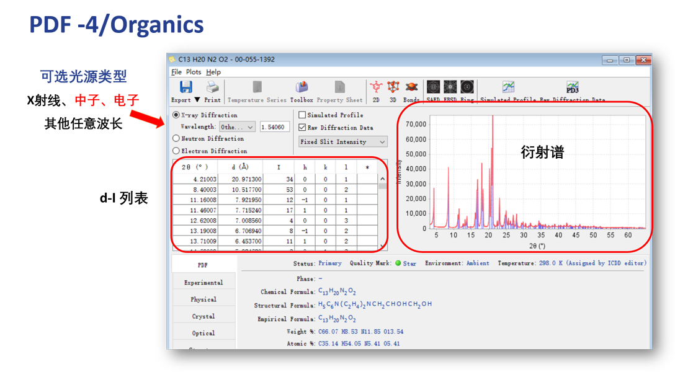Open the Plots menu
Screen dimensions: 675x372
coord(194,72)
